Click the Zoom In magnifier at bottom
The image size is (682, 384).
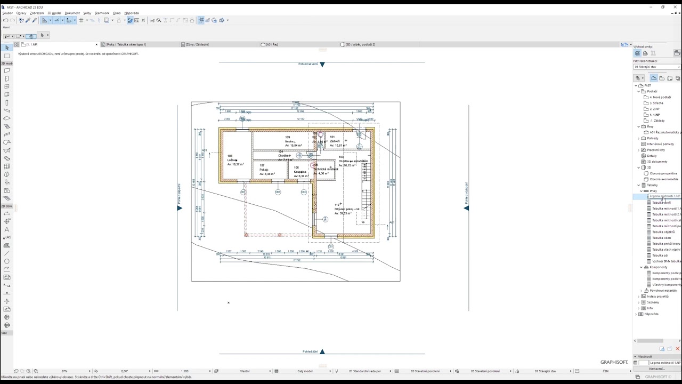tap(29, 371)
